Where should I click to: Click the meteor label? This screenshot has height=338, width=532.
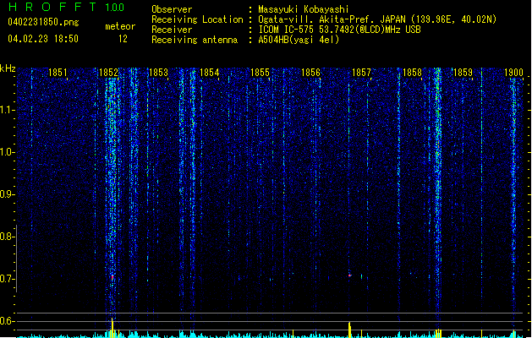point(120,26)
